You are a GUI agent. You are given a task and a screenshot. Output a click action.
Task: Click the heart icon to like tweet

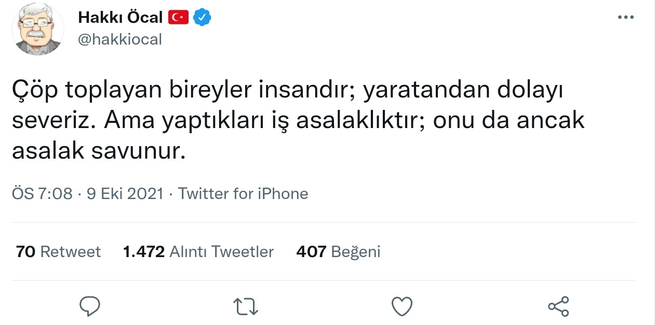[400, 306]
